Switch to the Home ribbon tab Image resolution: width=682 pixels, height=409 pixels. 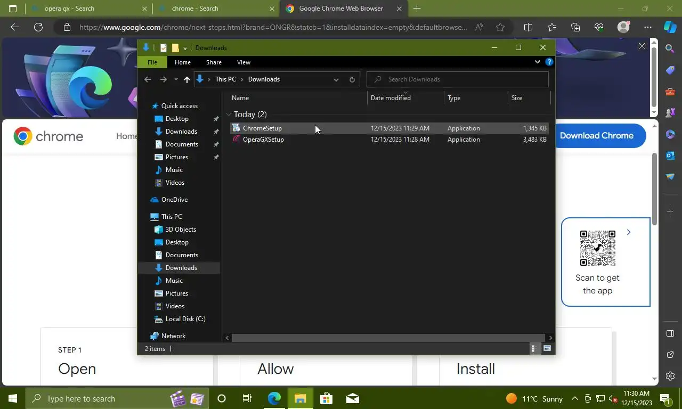click(x=183, y=62)
